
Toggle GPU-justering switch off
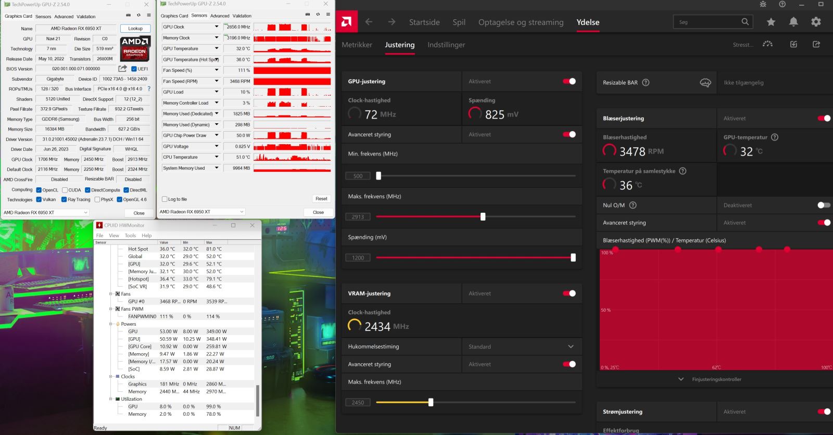pos(569,81)
